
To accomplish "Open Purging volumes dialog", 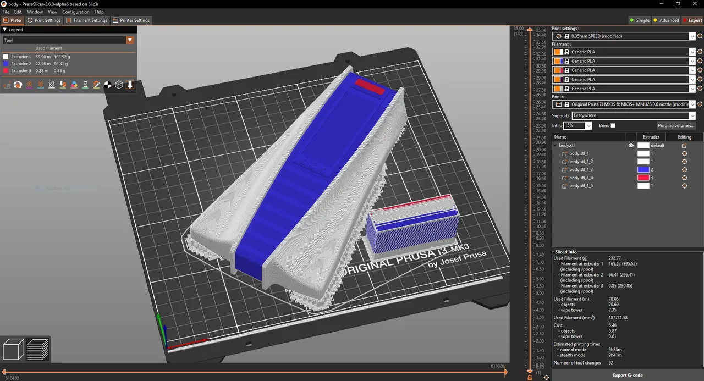I will pyautogui.click(x=676, y=126).
